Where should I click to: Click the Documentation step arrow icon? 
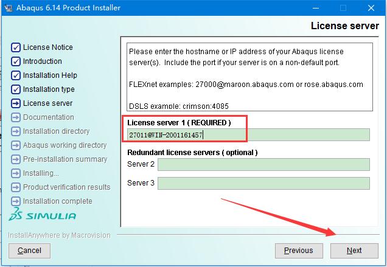pos(16,117)
